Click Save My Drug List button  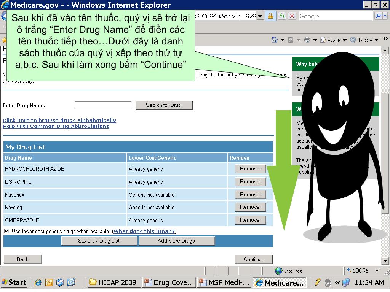coord(99,241)
